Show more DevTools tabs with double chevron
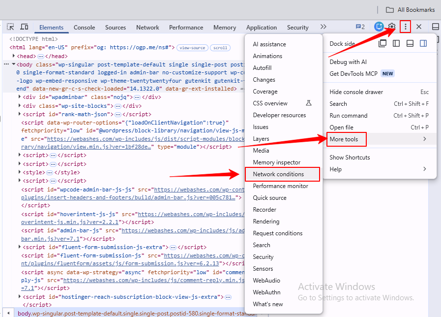The image size is (441, 317). click(323, 27)
